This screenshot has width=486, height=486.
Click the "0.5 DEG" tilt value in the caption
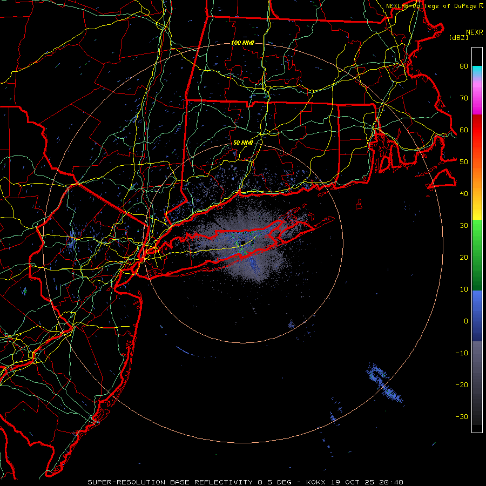coord(275,482)
